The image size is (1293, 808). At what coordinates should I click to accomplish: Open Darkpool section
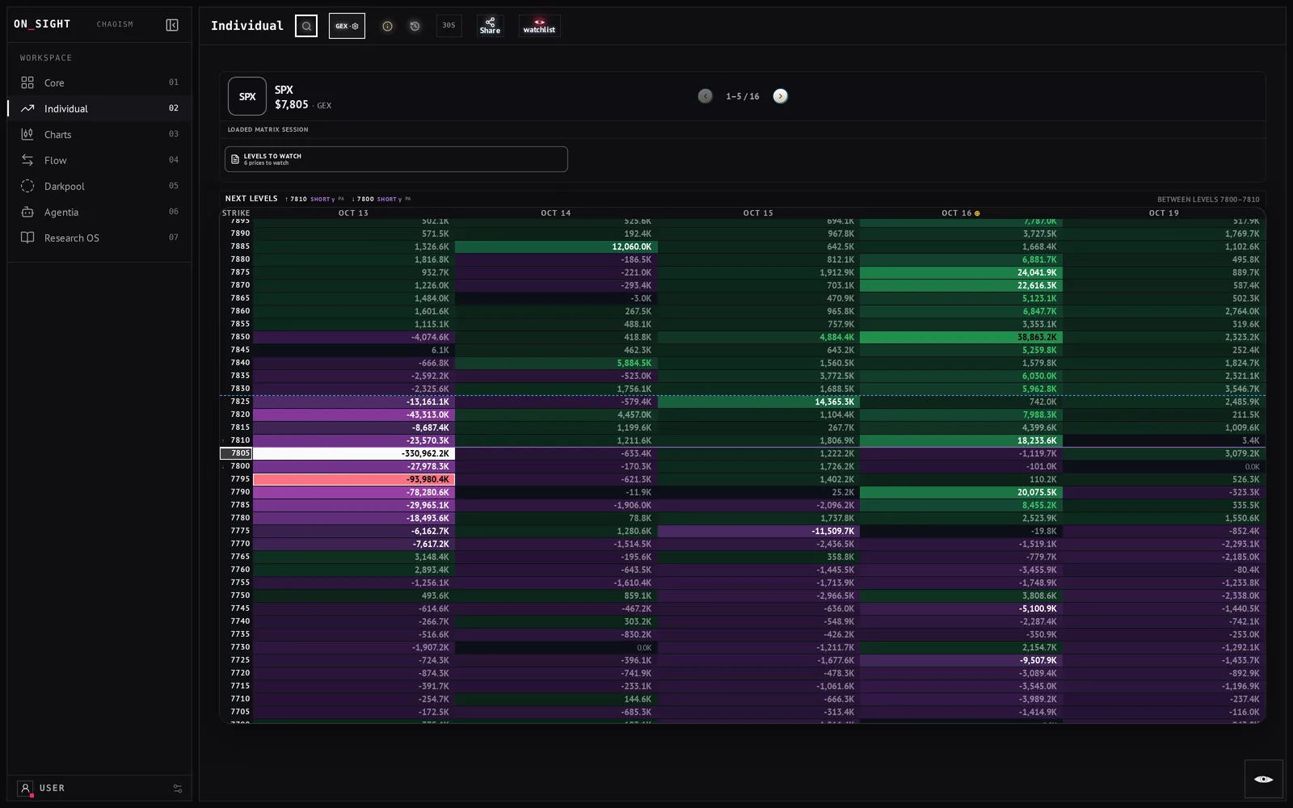point(99,186)
